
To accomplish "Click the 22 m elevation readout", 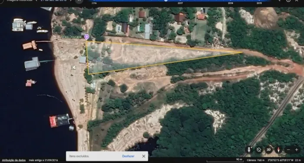I will (x=298, y=160).
